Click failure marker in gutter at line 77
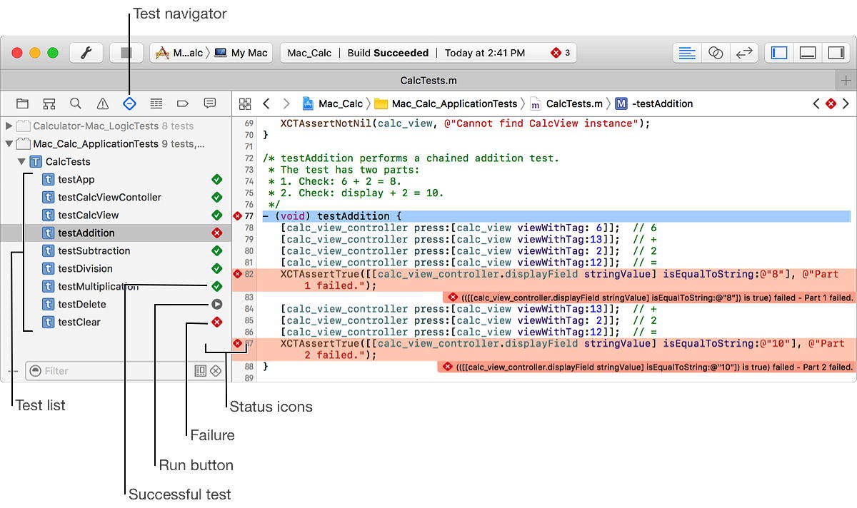 coord(238,216)
